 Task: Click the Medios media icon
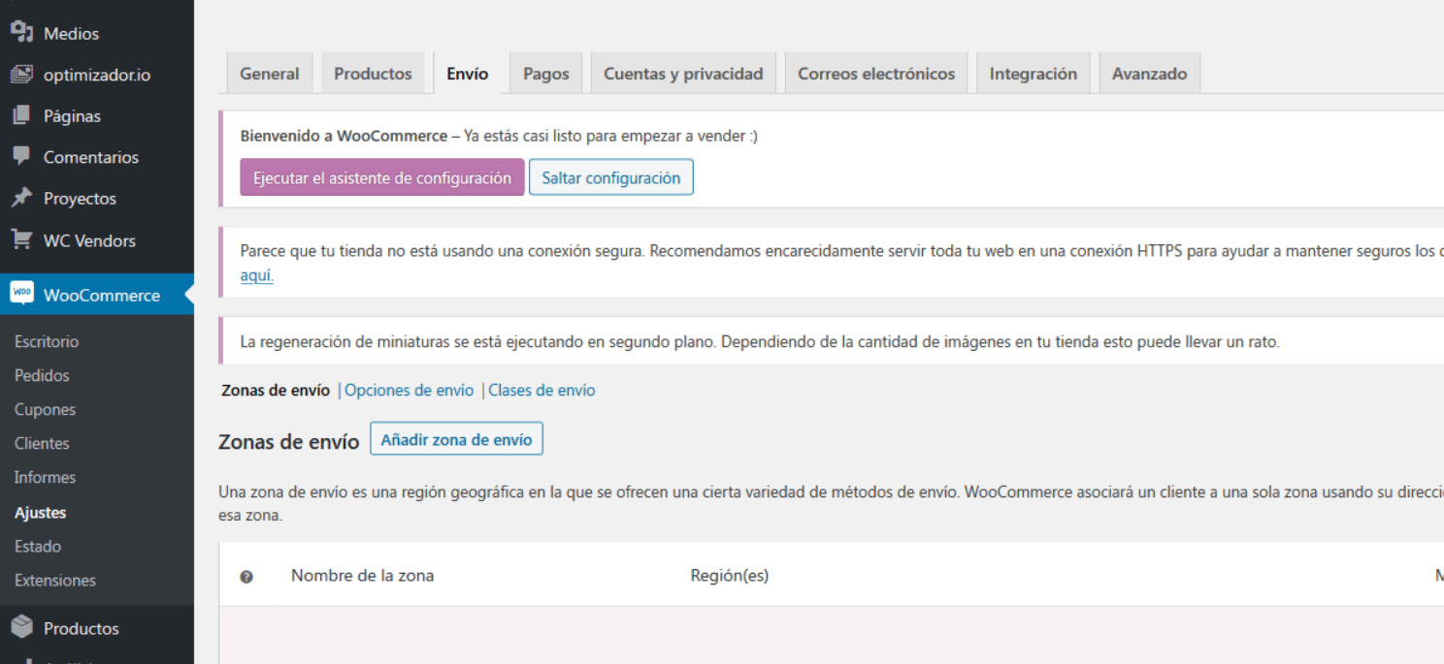tap(21, 33)
